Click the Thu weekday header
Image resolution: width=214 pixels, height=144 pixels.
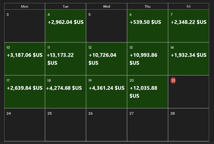(147, 6)
